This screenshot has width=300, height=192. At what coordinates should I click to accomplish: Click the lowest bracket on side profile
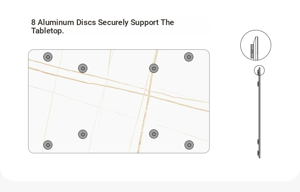coord(258,153)
